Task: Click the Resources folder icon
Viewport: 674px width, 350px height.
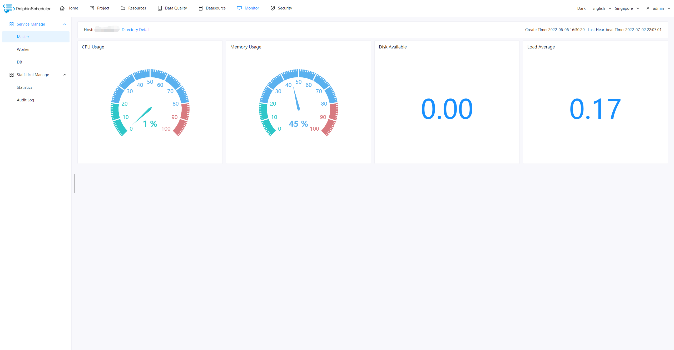Action: click(123, 8)
